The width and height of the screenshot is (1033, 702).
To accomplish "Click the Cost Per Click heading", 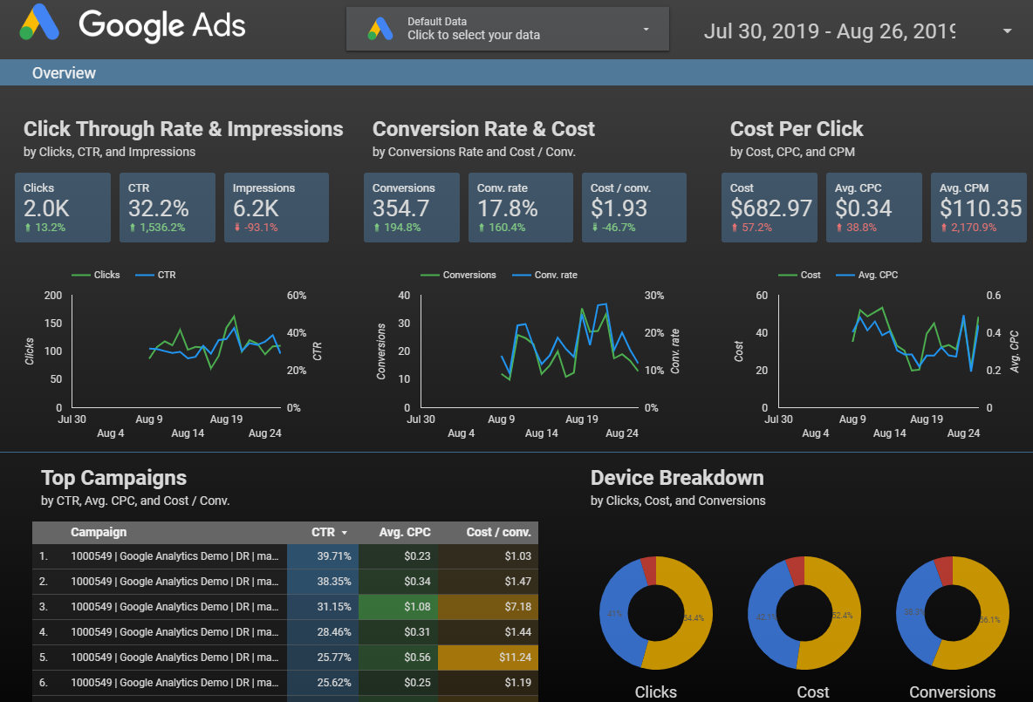I will (x=797, y=129).
